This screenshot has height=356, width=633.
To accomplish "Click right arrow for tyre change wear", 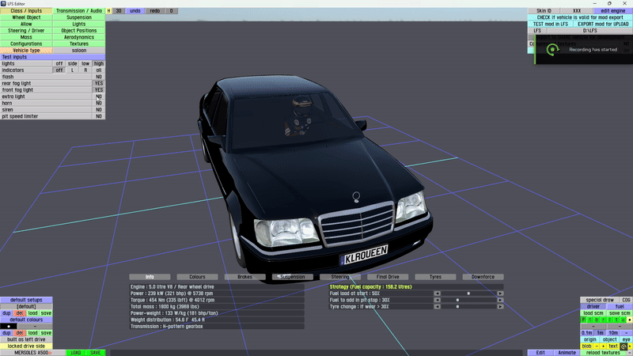I will tap(500, 307).
